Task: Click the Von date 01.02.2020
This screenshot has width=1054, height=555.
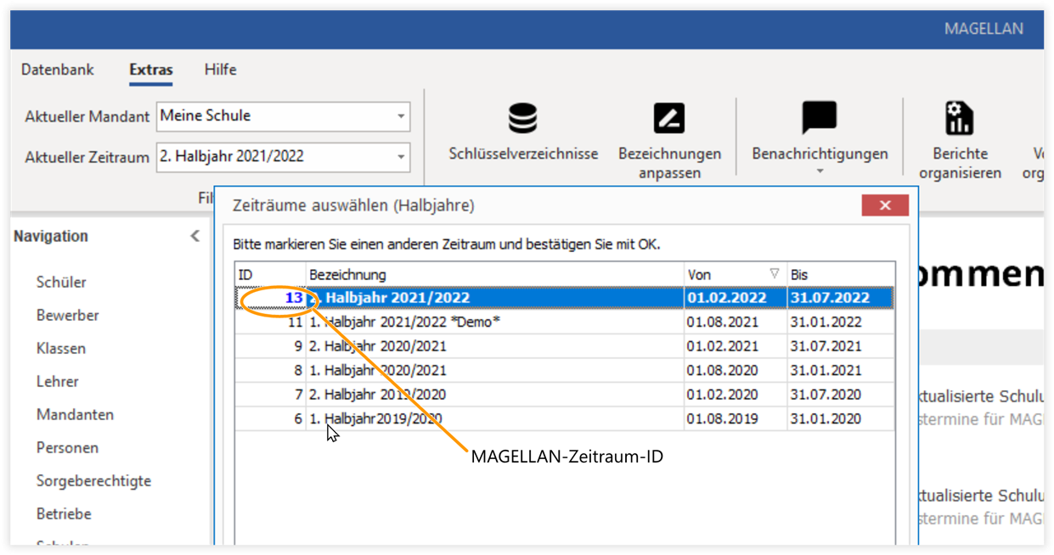Action: point(723,395)
